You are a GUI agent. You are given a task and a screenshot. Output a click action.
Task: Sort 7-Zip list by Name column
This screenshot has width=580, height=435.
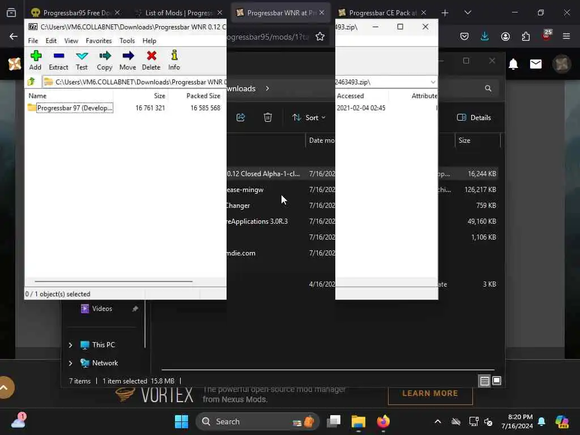click(x=37, y=96)
